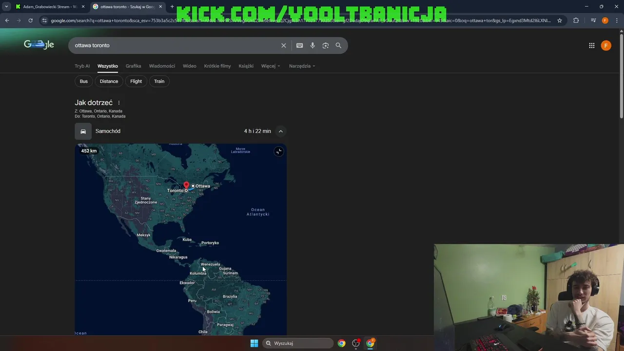624x351 pixels.
Task: Close the Adam_Grabowiecki Stream tab
Action: click(x=83, y=7)
